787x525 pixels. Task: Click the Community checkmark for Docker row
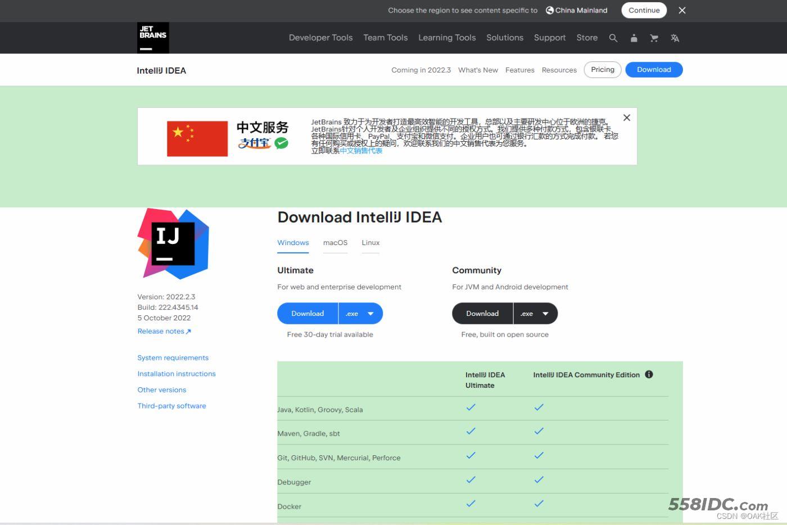click(539, 504)
